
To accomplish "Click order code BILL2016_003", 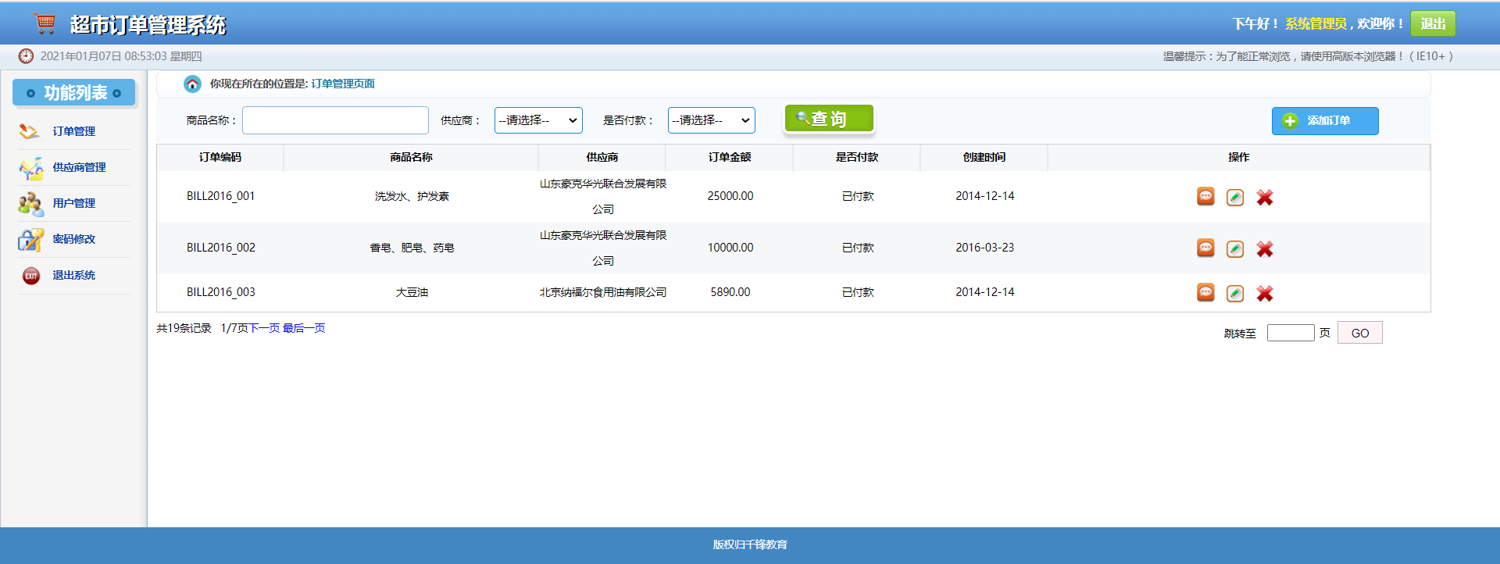I will (221, 292).
